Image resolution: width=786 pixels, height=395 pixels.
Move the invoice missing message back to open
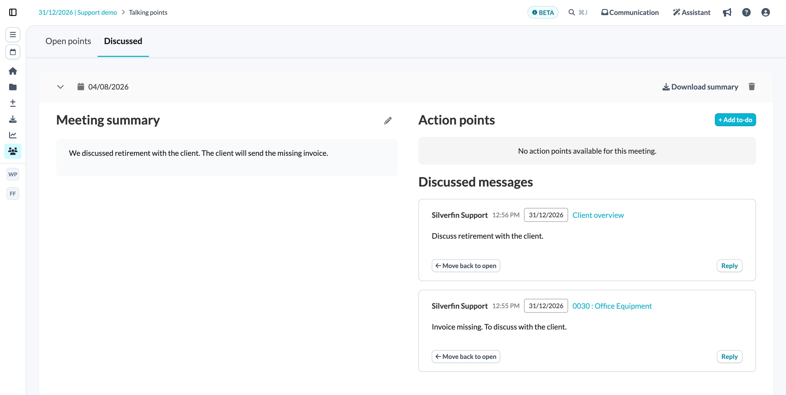[466, 357]
